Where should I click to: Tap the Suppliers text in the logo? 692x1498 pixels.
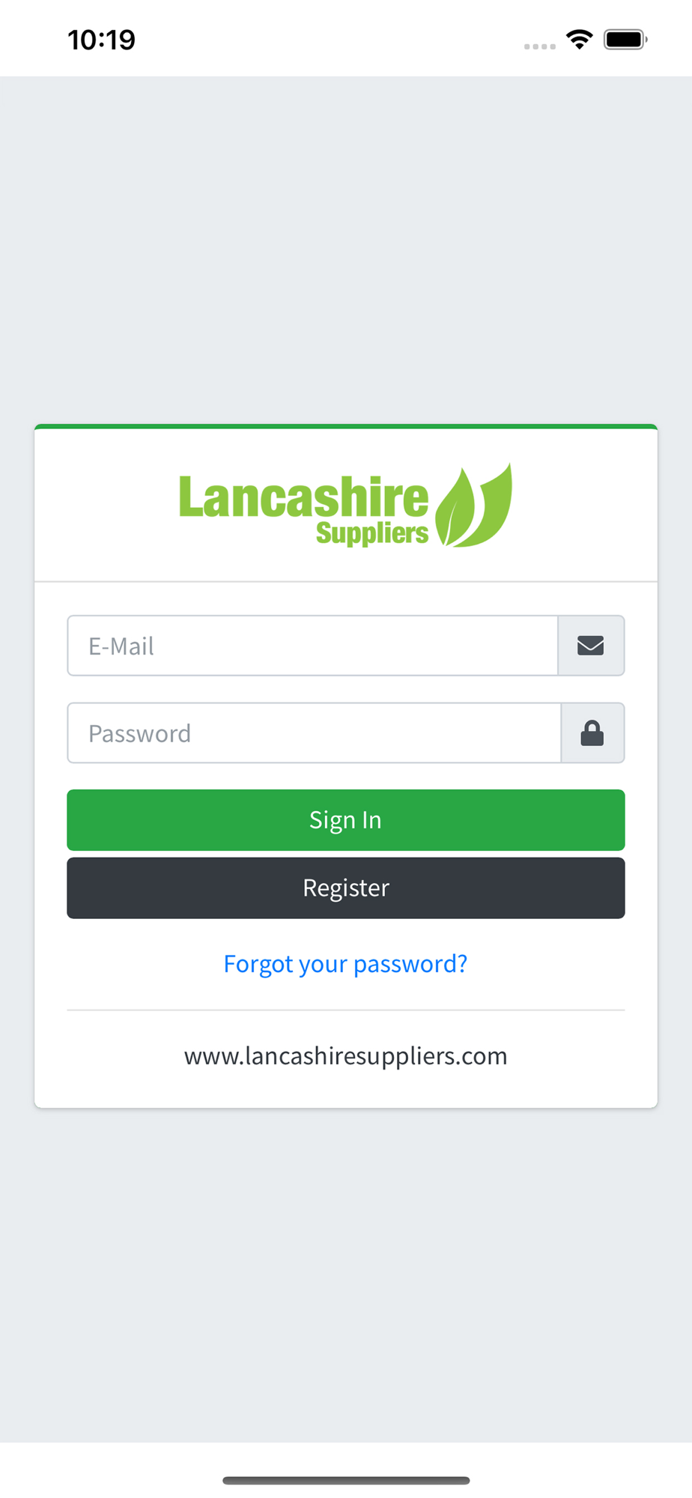coord(372,533)
